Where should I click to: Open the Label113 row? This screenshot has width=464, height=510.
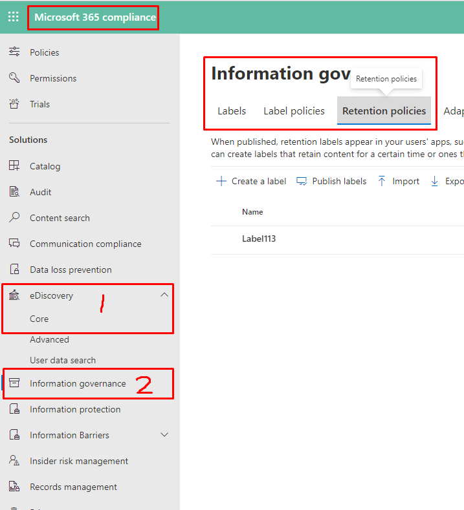click(337, 239)
